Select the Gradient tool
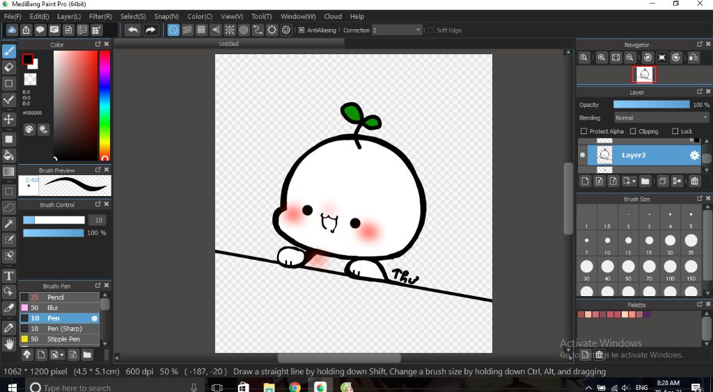Viewport: 713px width, 392px height. coord(8,172)
